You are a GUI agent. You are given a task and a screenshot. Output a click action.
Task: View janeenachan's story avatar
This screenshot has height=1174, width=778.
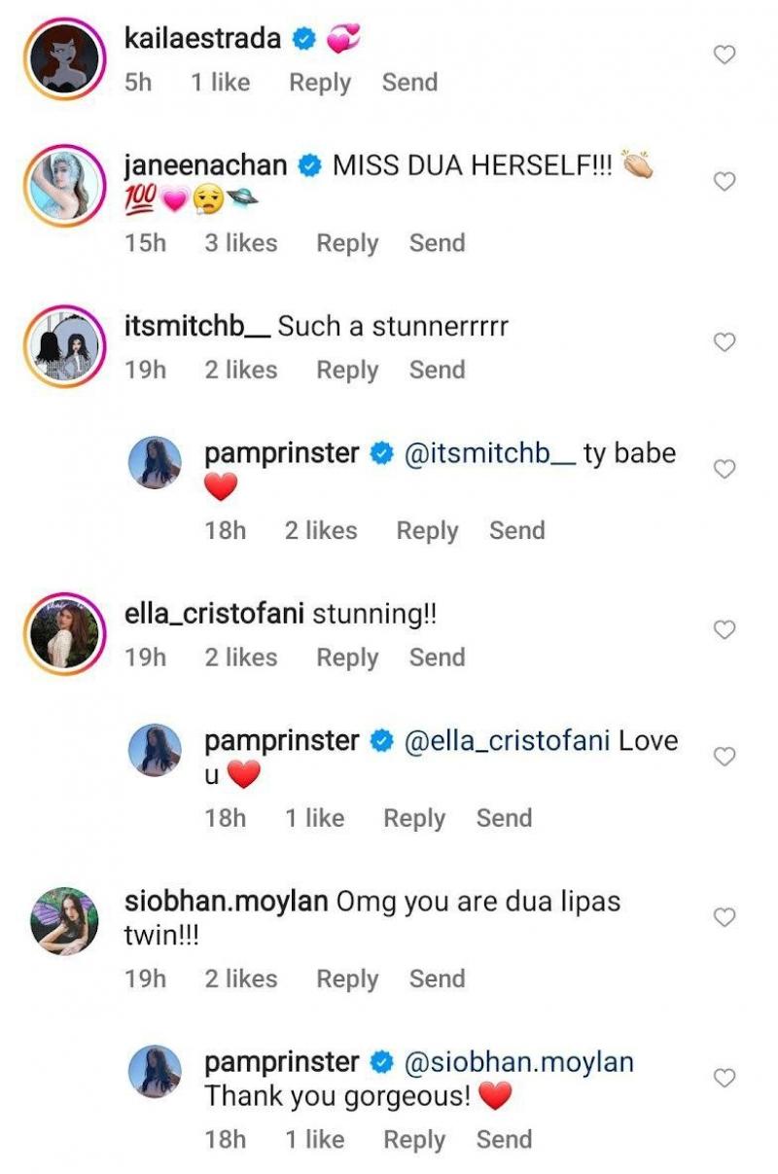(x=64, y=183)
